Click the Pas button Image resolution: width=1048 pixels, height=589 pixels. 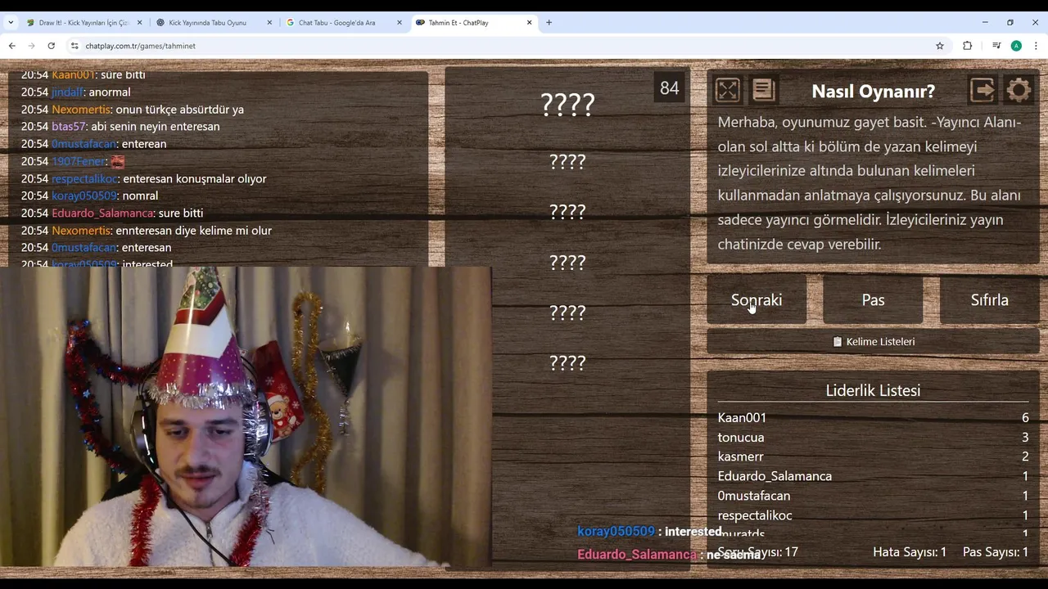[873, 300]
